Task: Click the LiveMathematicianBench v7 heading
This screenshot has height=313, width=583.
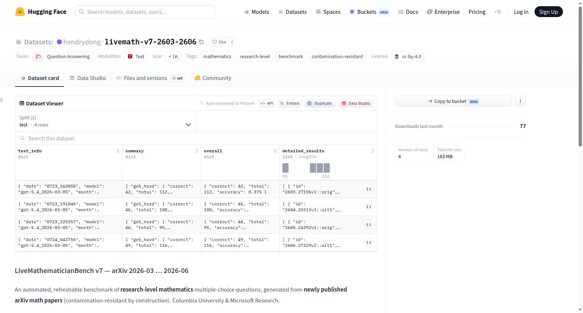Action: 102,271
